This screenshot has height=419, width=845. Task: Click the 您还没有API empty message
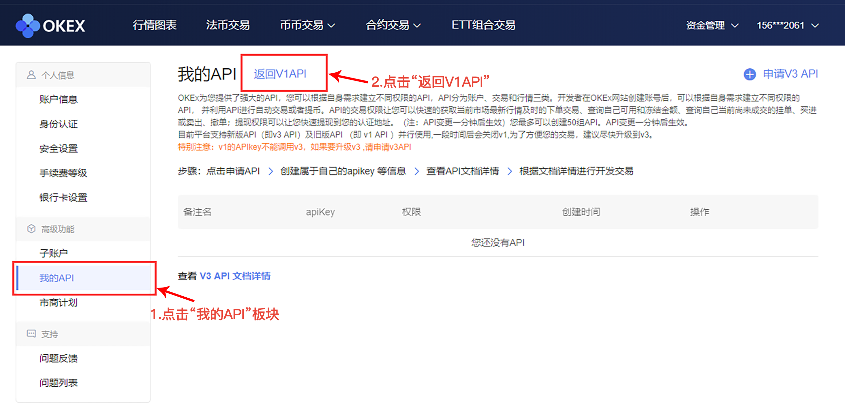click(498, 242)
